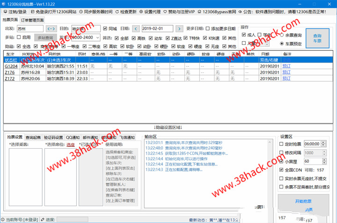Toggle 隐藏 全选 checkbox

(x=19, y=46)
